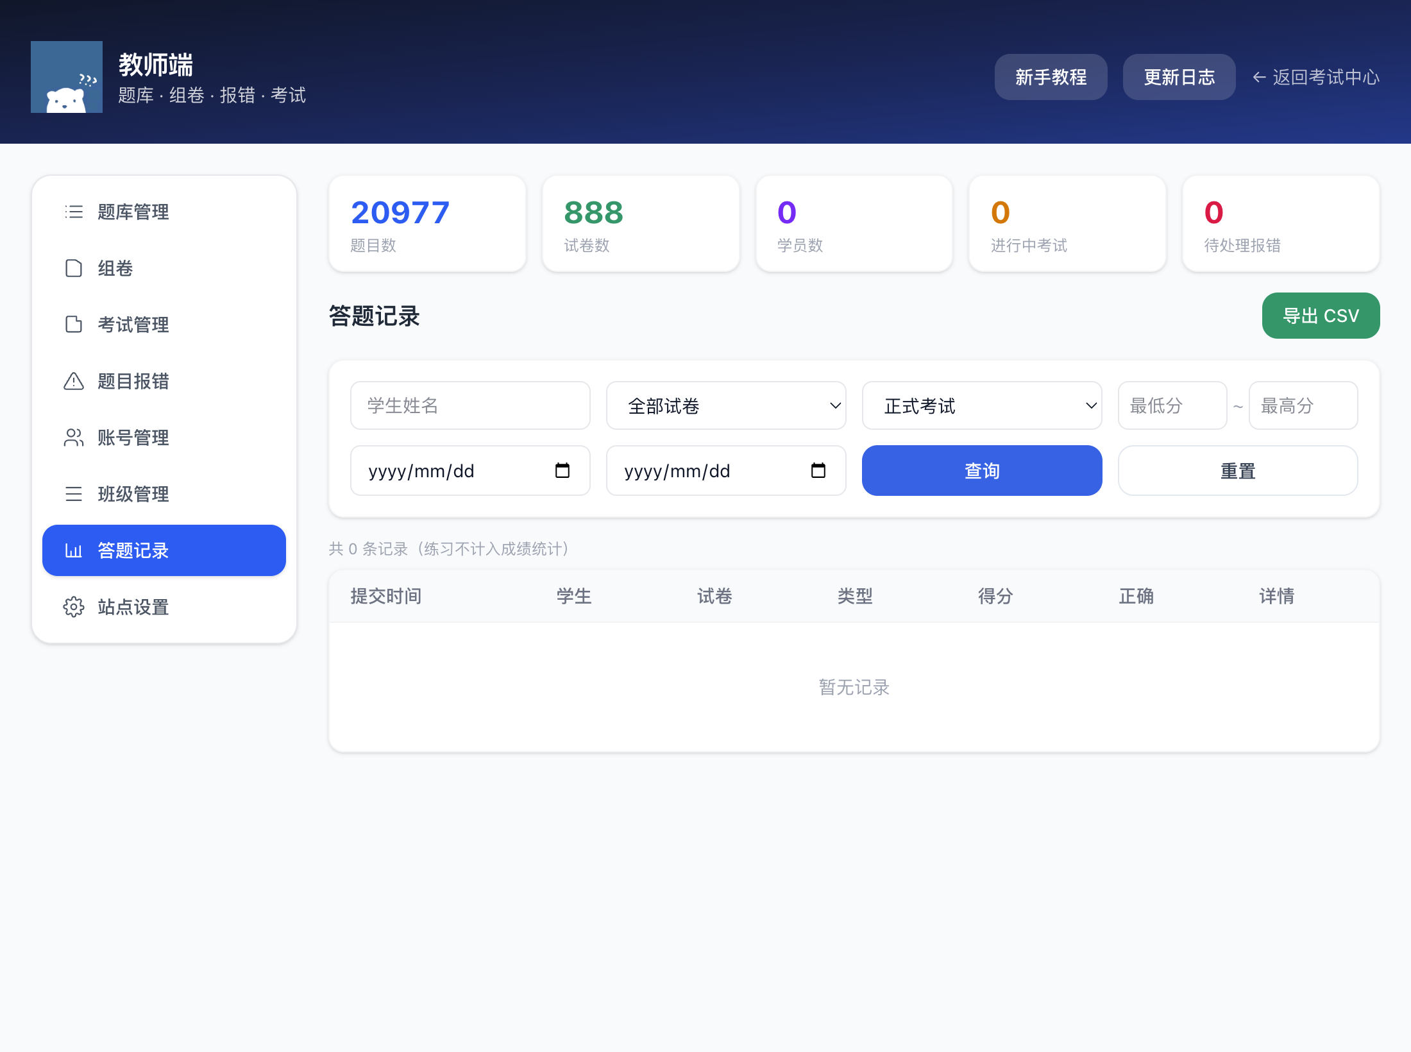This screenshot has width=1411, height=1052.
Task: Click the file icon beside 考试管理
Action: tap(74, 325)
